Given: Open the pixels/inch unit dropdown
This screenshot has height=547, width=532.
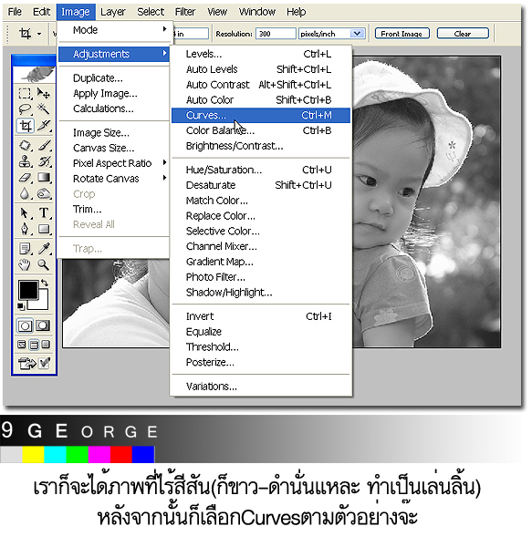Looking at the screenshot, I should [x=357, y=34].
